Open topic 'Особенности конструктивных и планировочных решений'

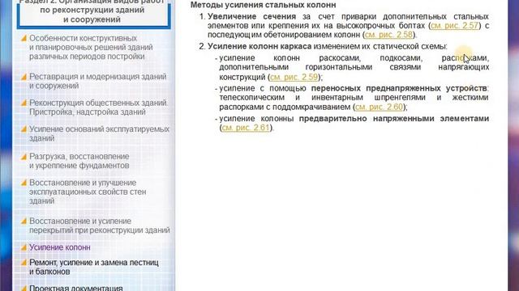pyautogui.click(x=91, y=48)
